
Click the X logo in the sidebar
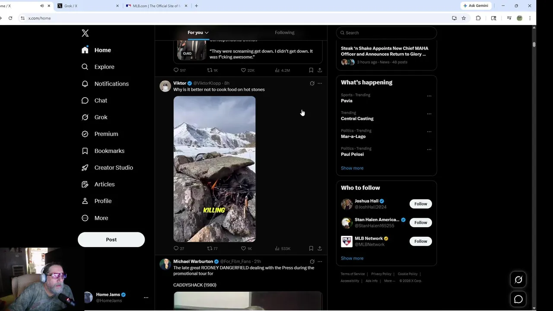tap(85, 33)
